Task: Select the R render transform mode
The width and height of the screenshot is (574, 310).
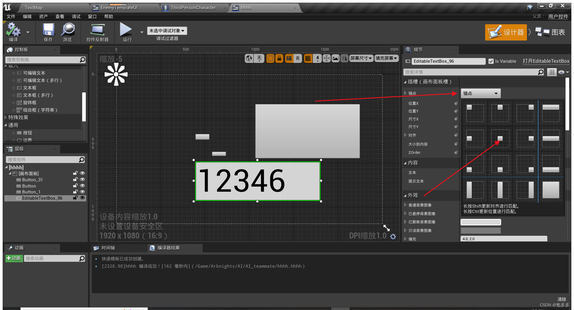Action: point(298,59)
